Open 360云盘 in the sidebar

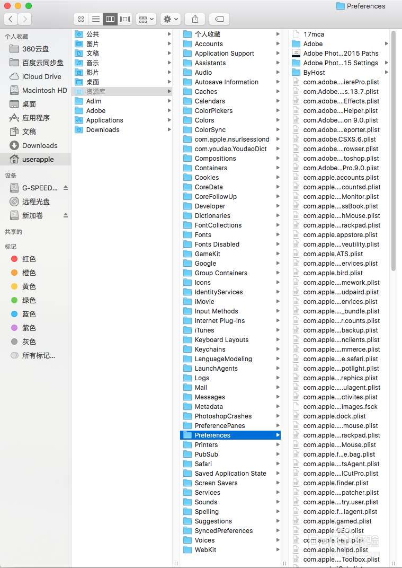coord(35,49)
